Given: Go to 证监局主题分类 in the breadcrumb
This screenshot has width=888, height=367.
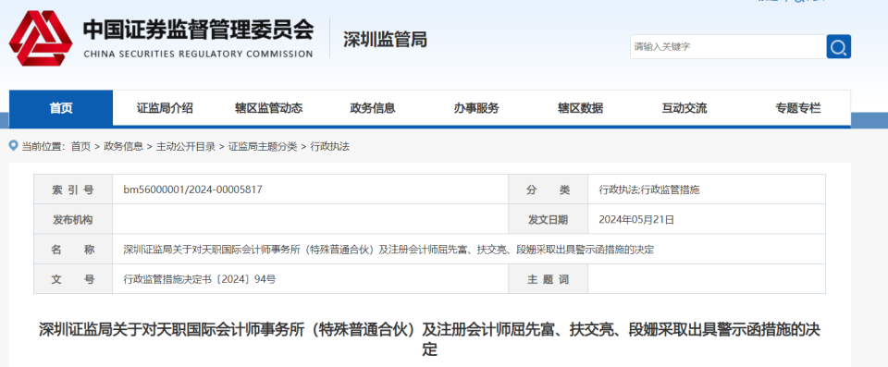Looking at the screenshot, I should [263, 147].
